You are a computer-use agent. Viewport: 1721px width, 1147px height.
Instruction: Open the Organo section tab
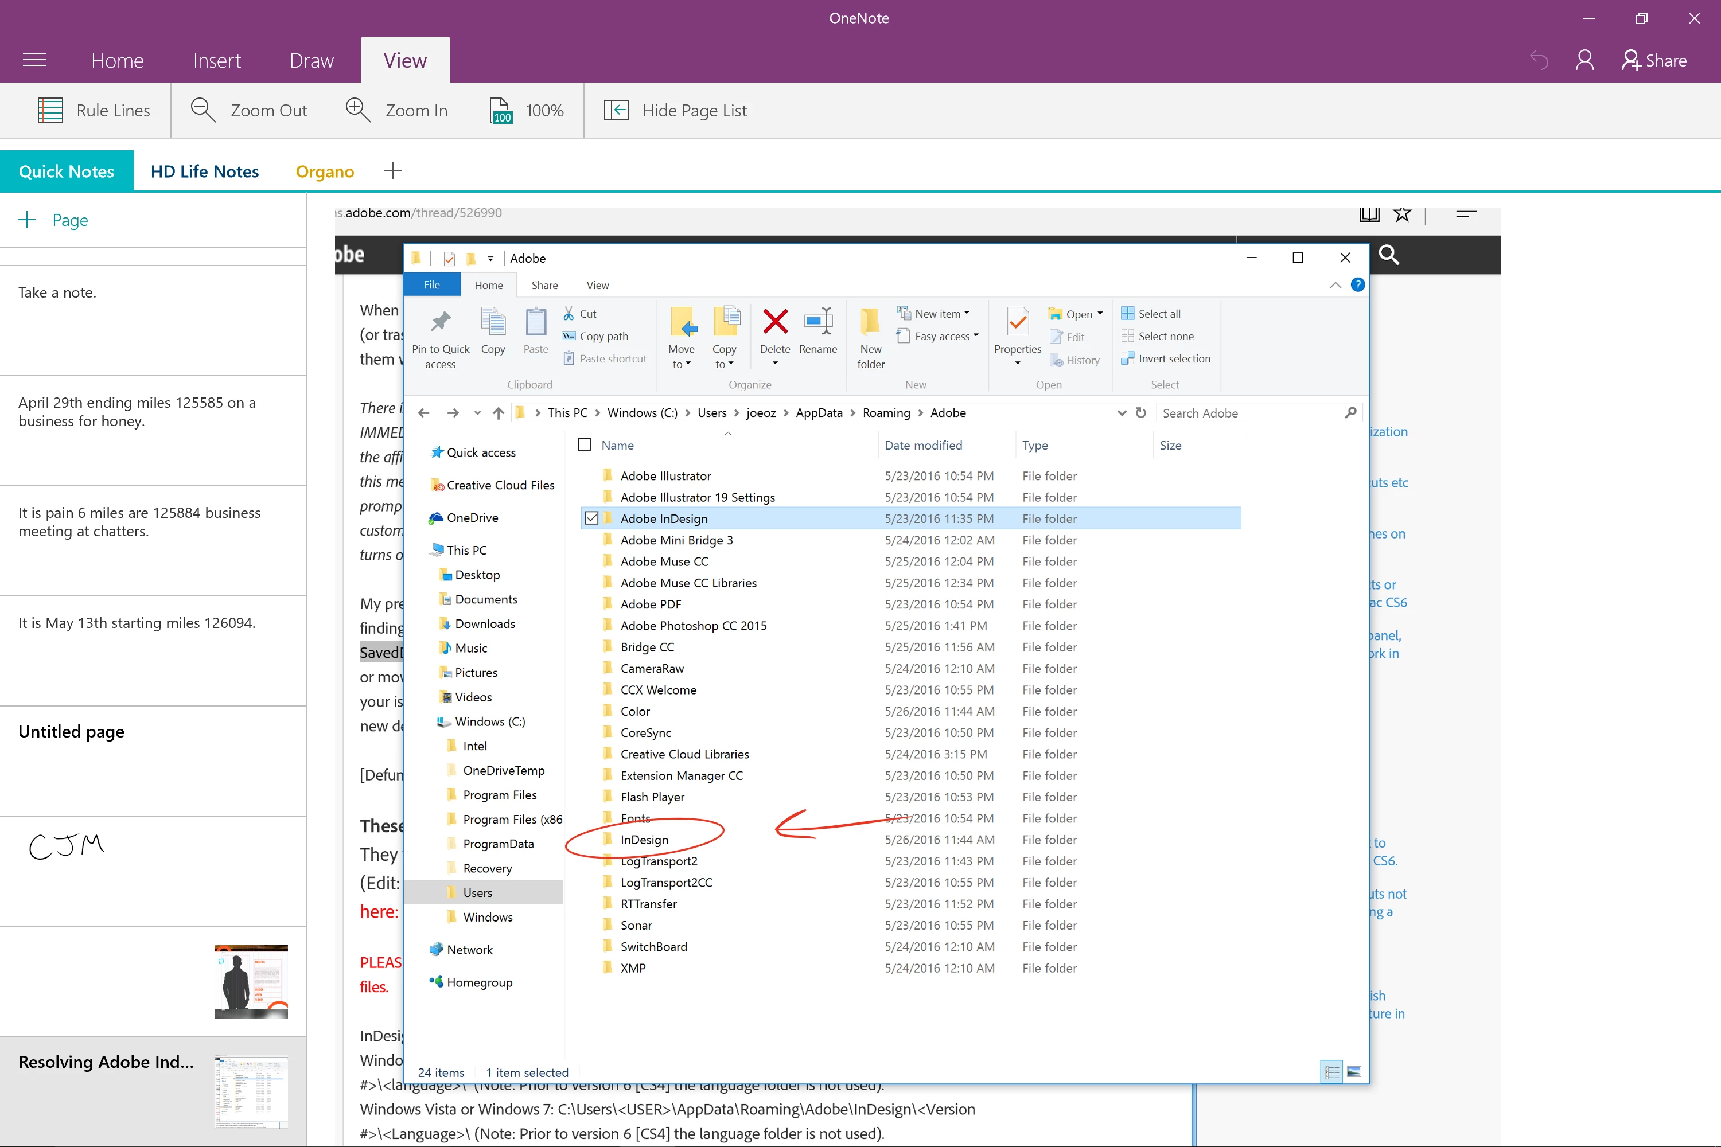(325, 171)
